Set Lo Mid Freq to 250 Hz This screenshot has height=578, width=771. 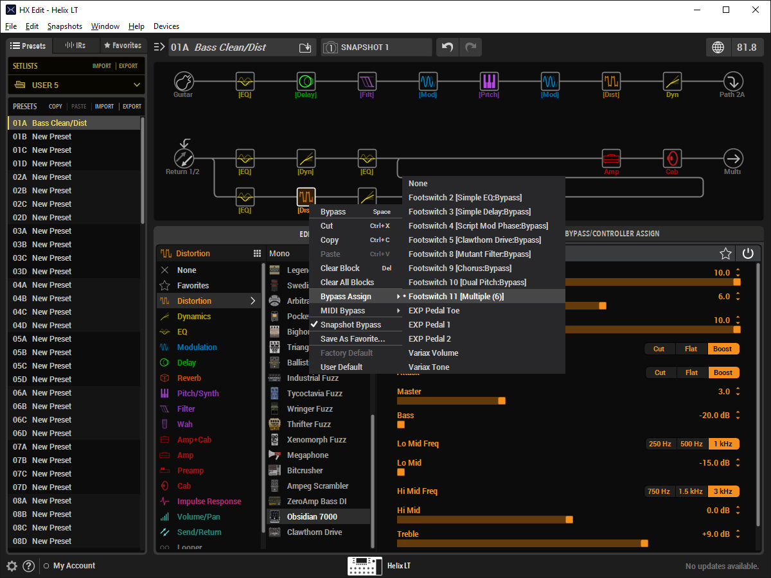660,444
